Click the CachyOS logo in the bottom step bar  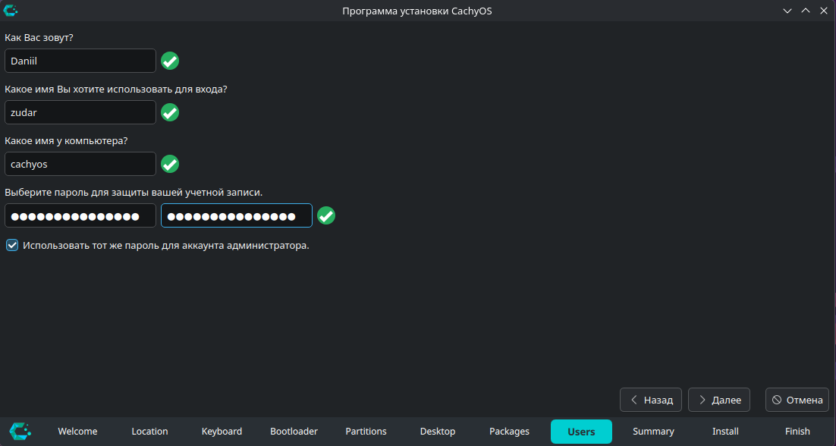click(20, 431)
